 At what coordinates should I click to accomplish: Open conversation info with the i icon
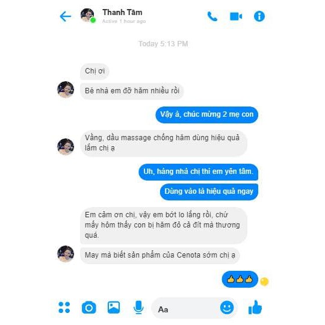259,16
